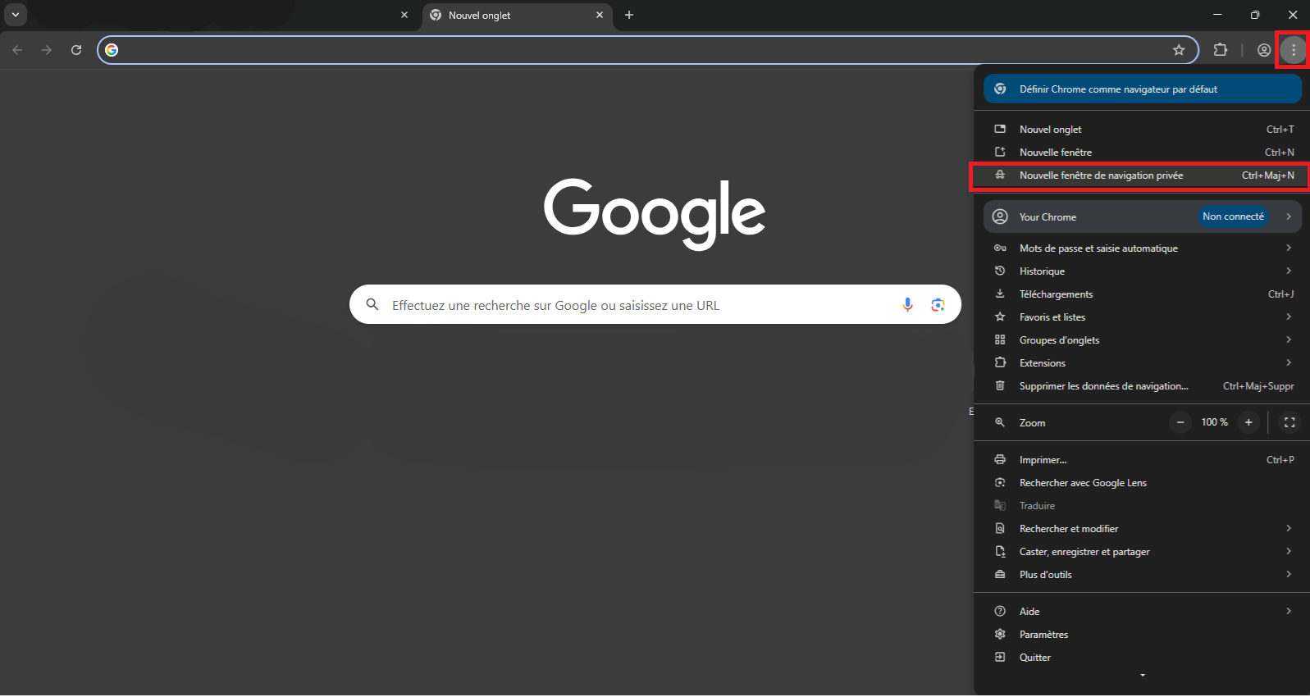Open the tab search dropdown arrow
This screenshot has height=697, width=1310.
click(x=15, y=15)
